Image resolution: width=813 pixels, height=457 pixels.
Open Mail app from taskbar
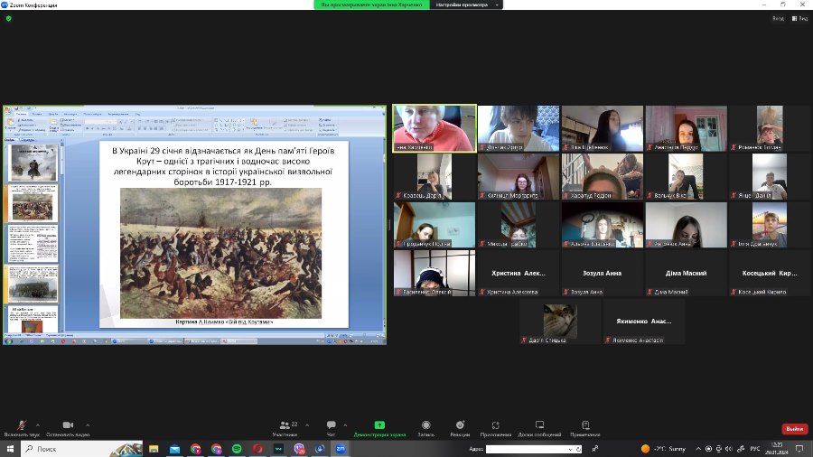tap(174, 449)
